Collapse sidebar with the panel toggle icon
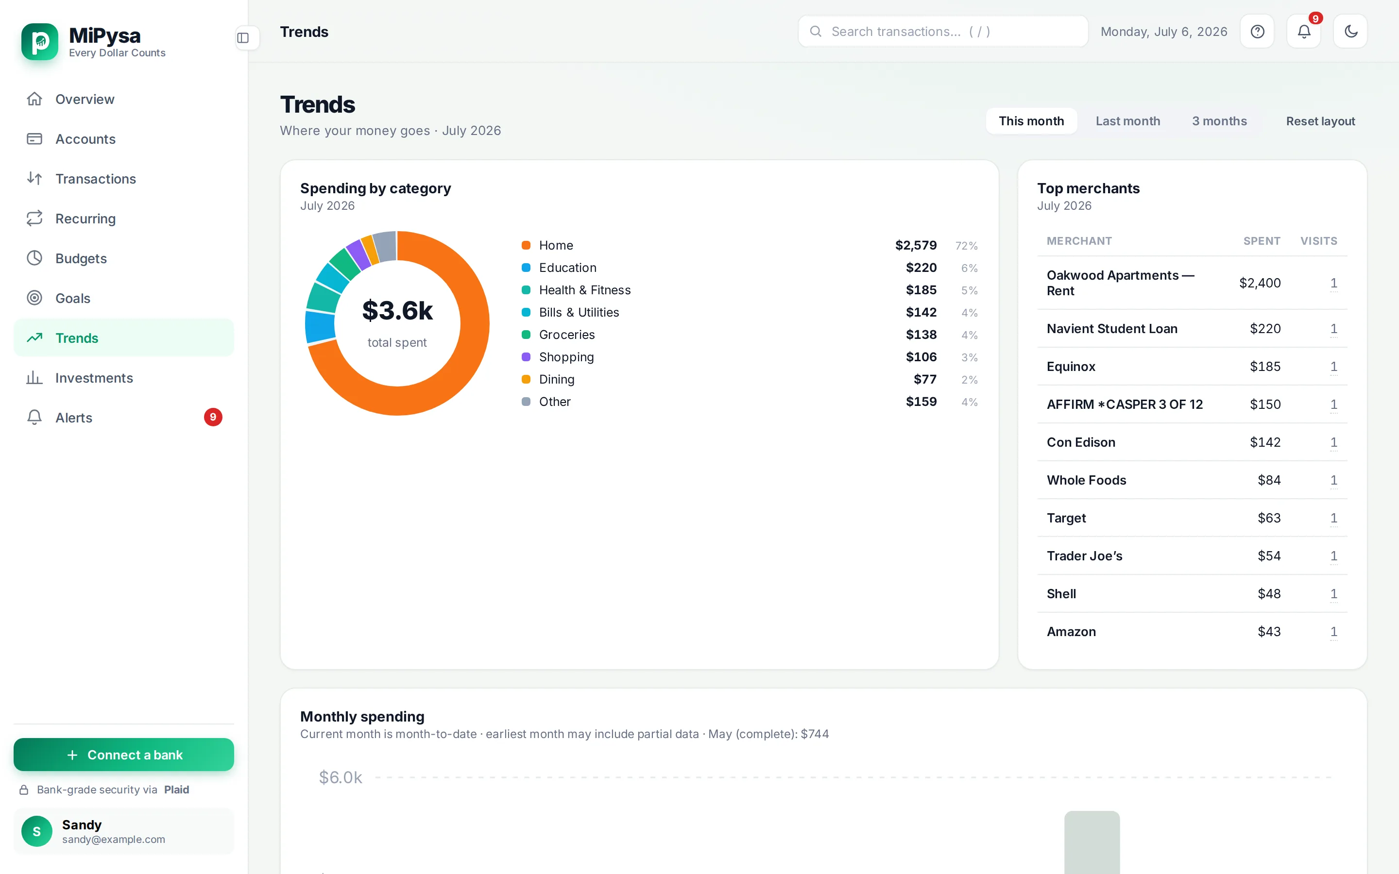The height and width of the screenshot is (874, 1399). coord(243,38)
